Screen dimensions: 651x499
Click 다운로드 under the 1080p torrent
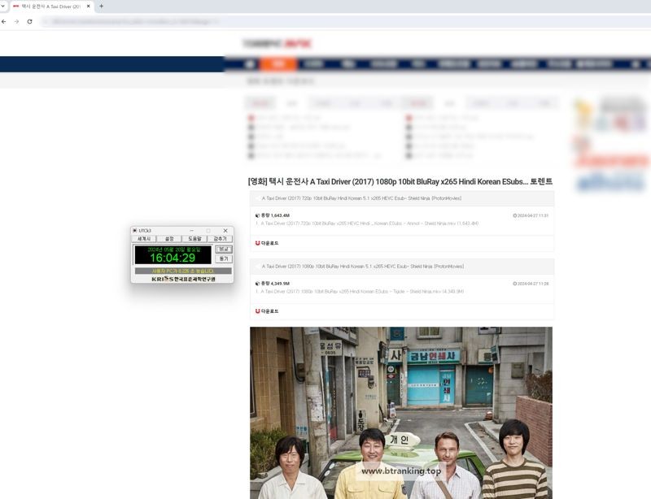267,311
